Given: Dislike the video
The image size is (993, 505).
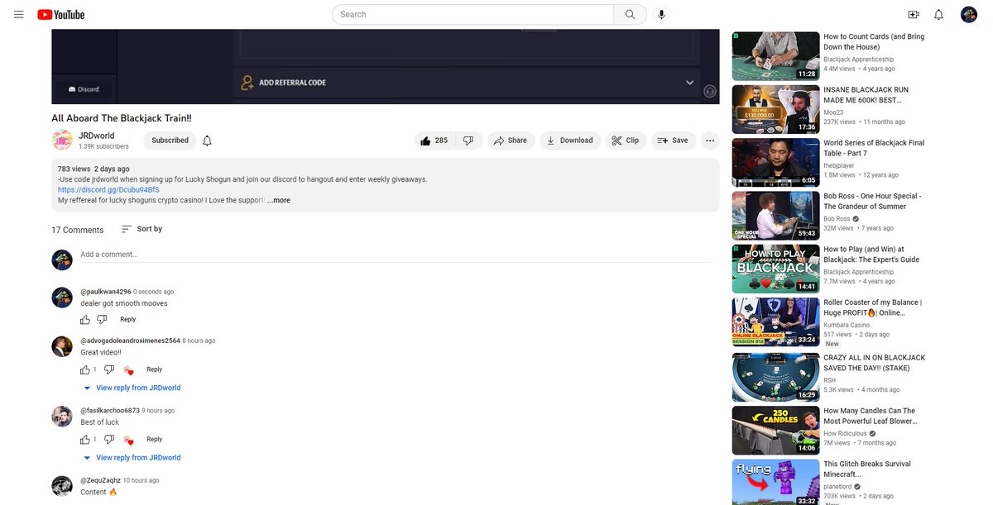Looking at the screenshot, I should click(468, 141).
